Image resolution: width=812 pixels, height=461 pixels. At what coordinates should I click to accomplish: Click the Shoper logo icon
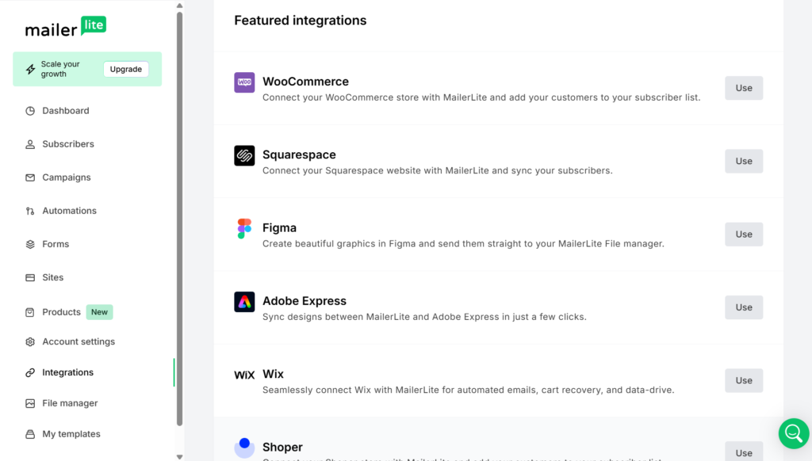click(244, 448)
